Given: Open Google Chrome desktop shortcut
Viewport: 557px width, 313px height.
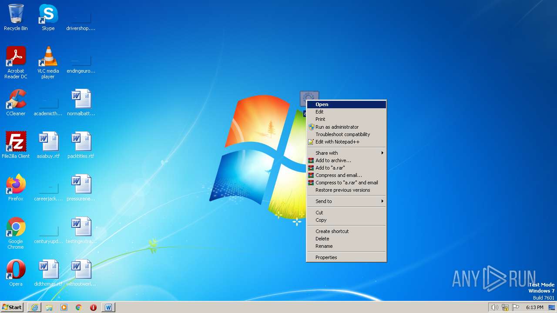Looking at the screenshot, I should click(x=16, y=233).
